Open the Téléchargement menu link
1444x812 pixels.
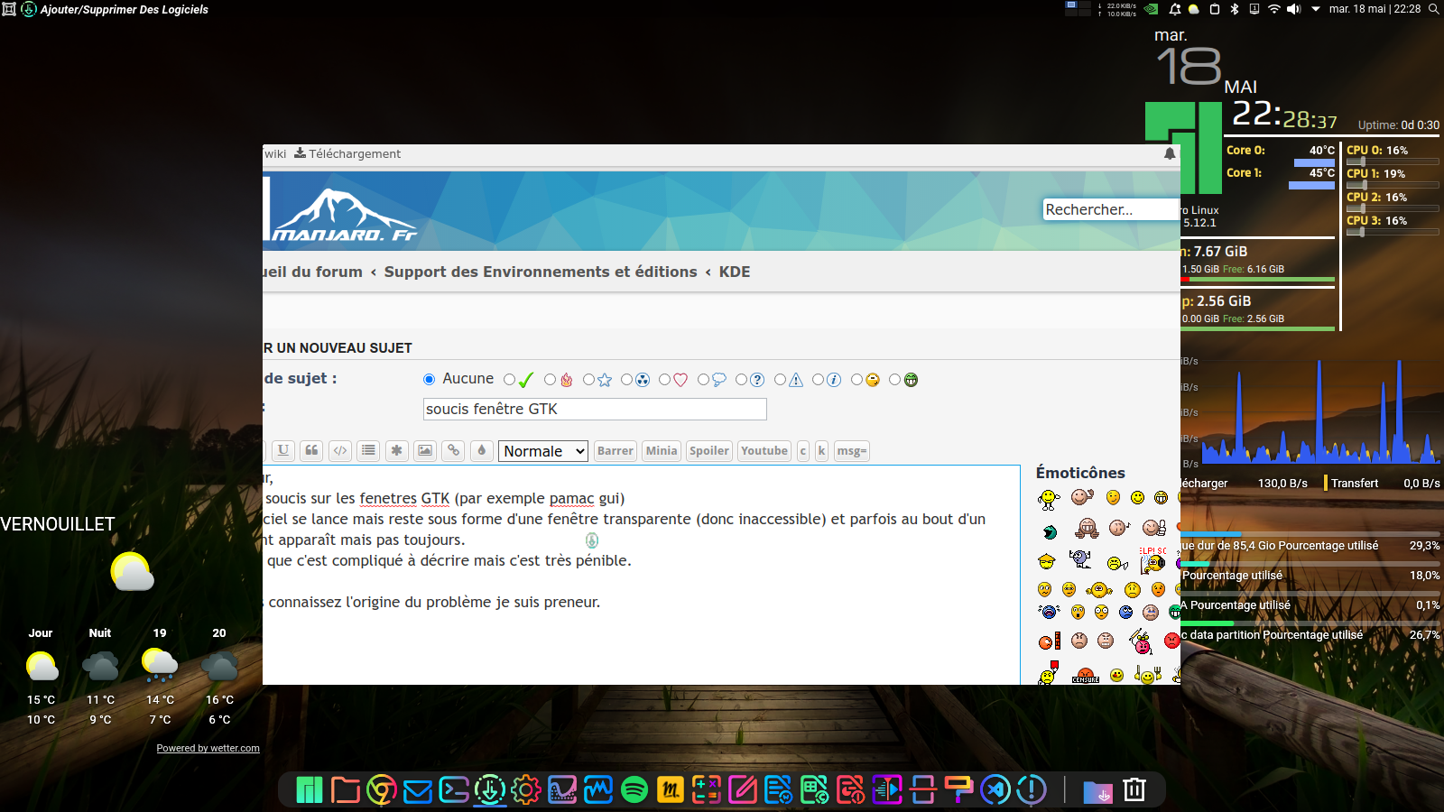pos(347,153)
